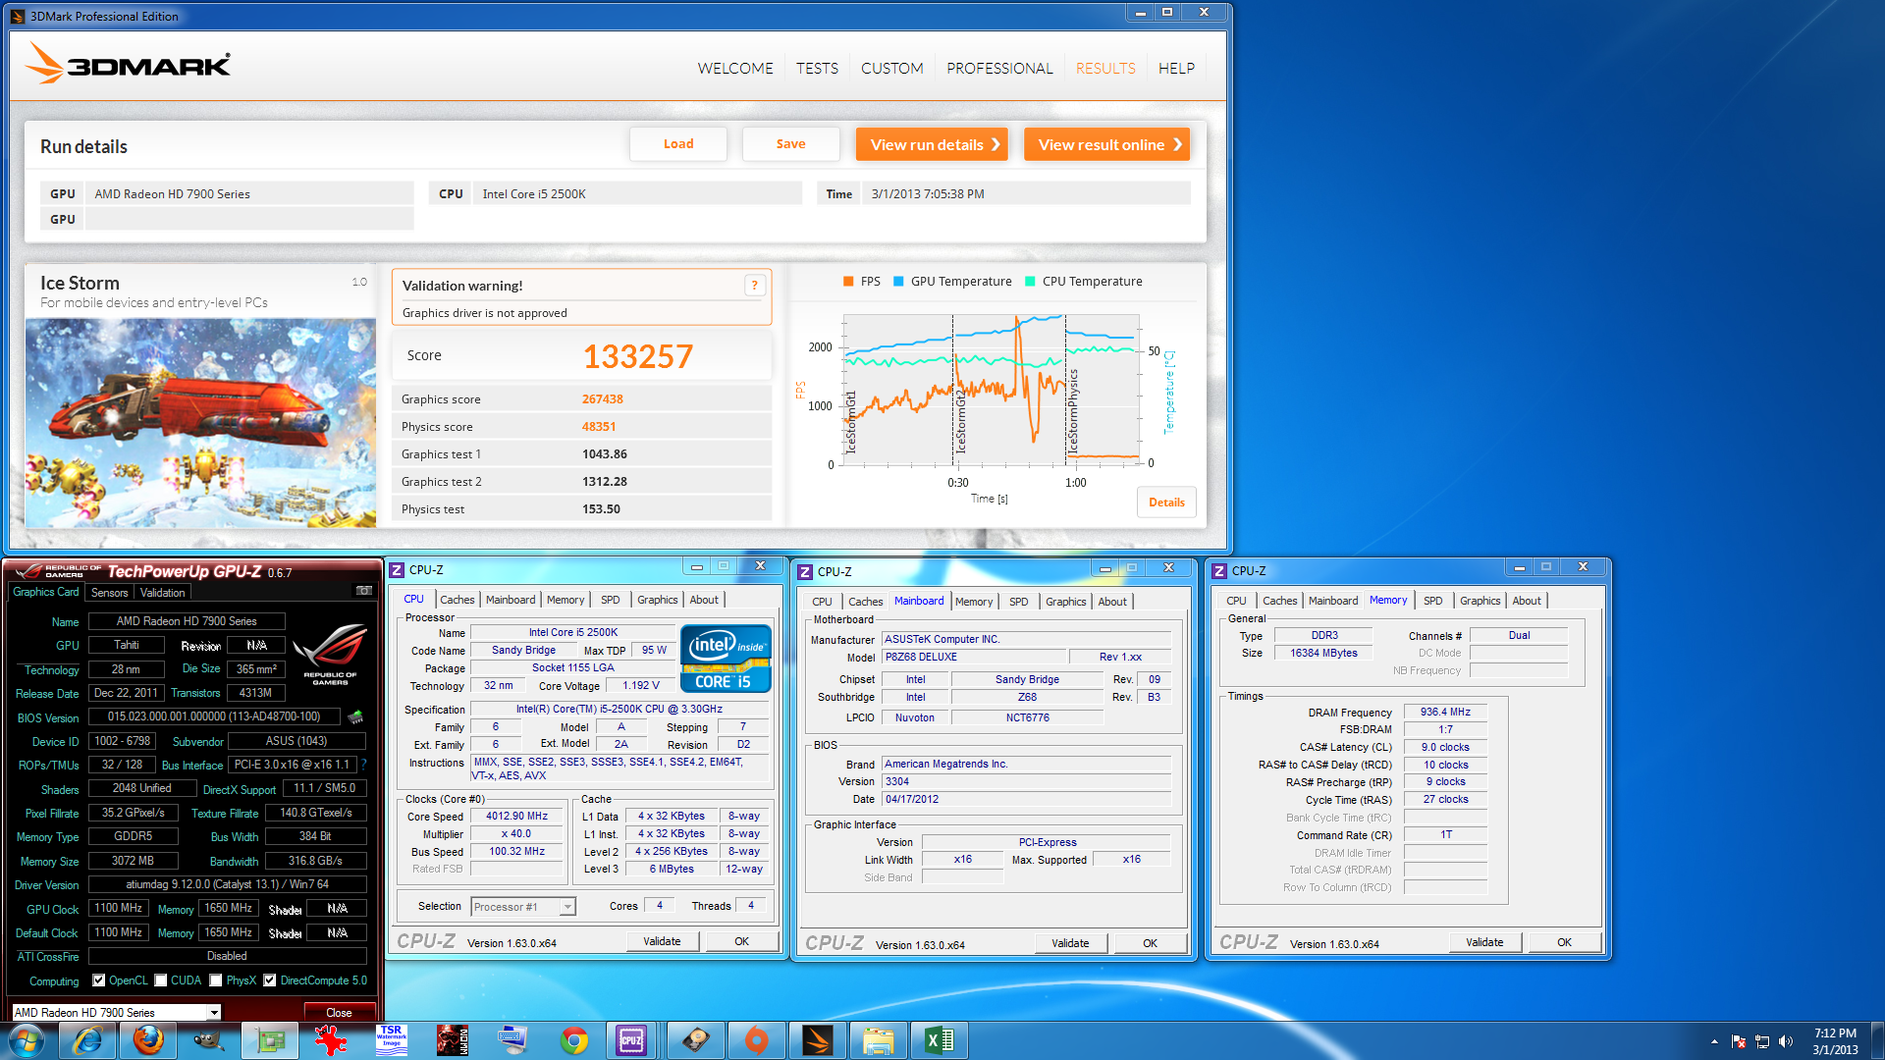1885x1060 pixels.
Task: Click the volume speaker icon in the system tray
Action: [1786, 1041]
